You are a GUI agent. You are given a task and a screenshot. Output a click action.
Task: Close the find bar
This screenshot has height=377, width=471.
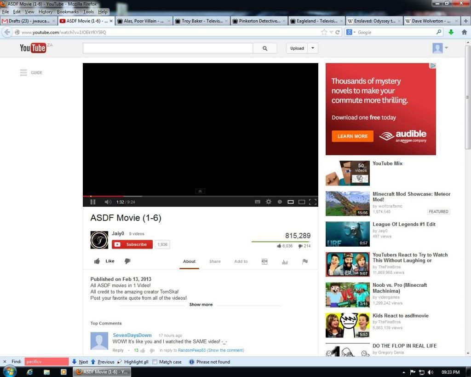(5, 362)
